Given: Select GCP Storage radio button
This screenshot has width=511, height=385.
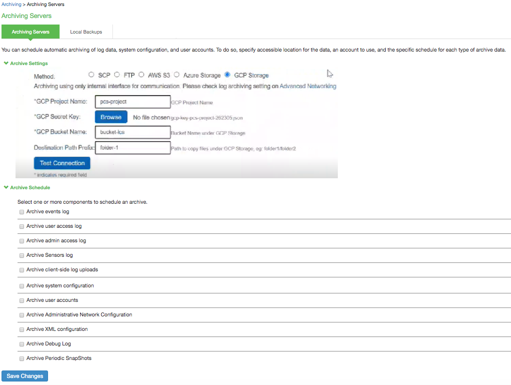Looking at the screenshot, I should tap(228, 75).
